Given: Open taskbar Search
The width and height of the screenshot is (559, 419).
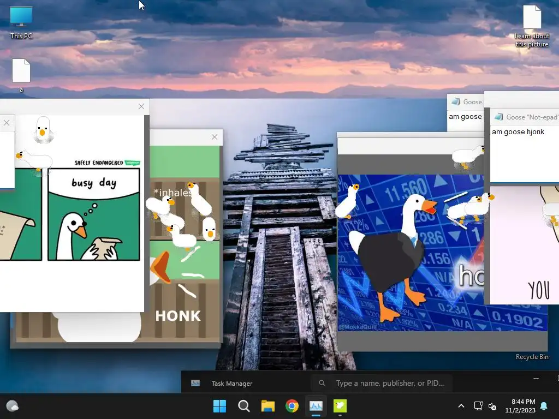Looking at the screenshot, I should click(244, 406).
